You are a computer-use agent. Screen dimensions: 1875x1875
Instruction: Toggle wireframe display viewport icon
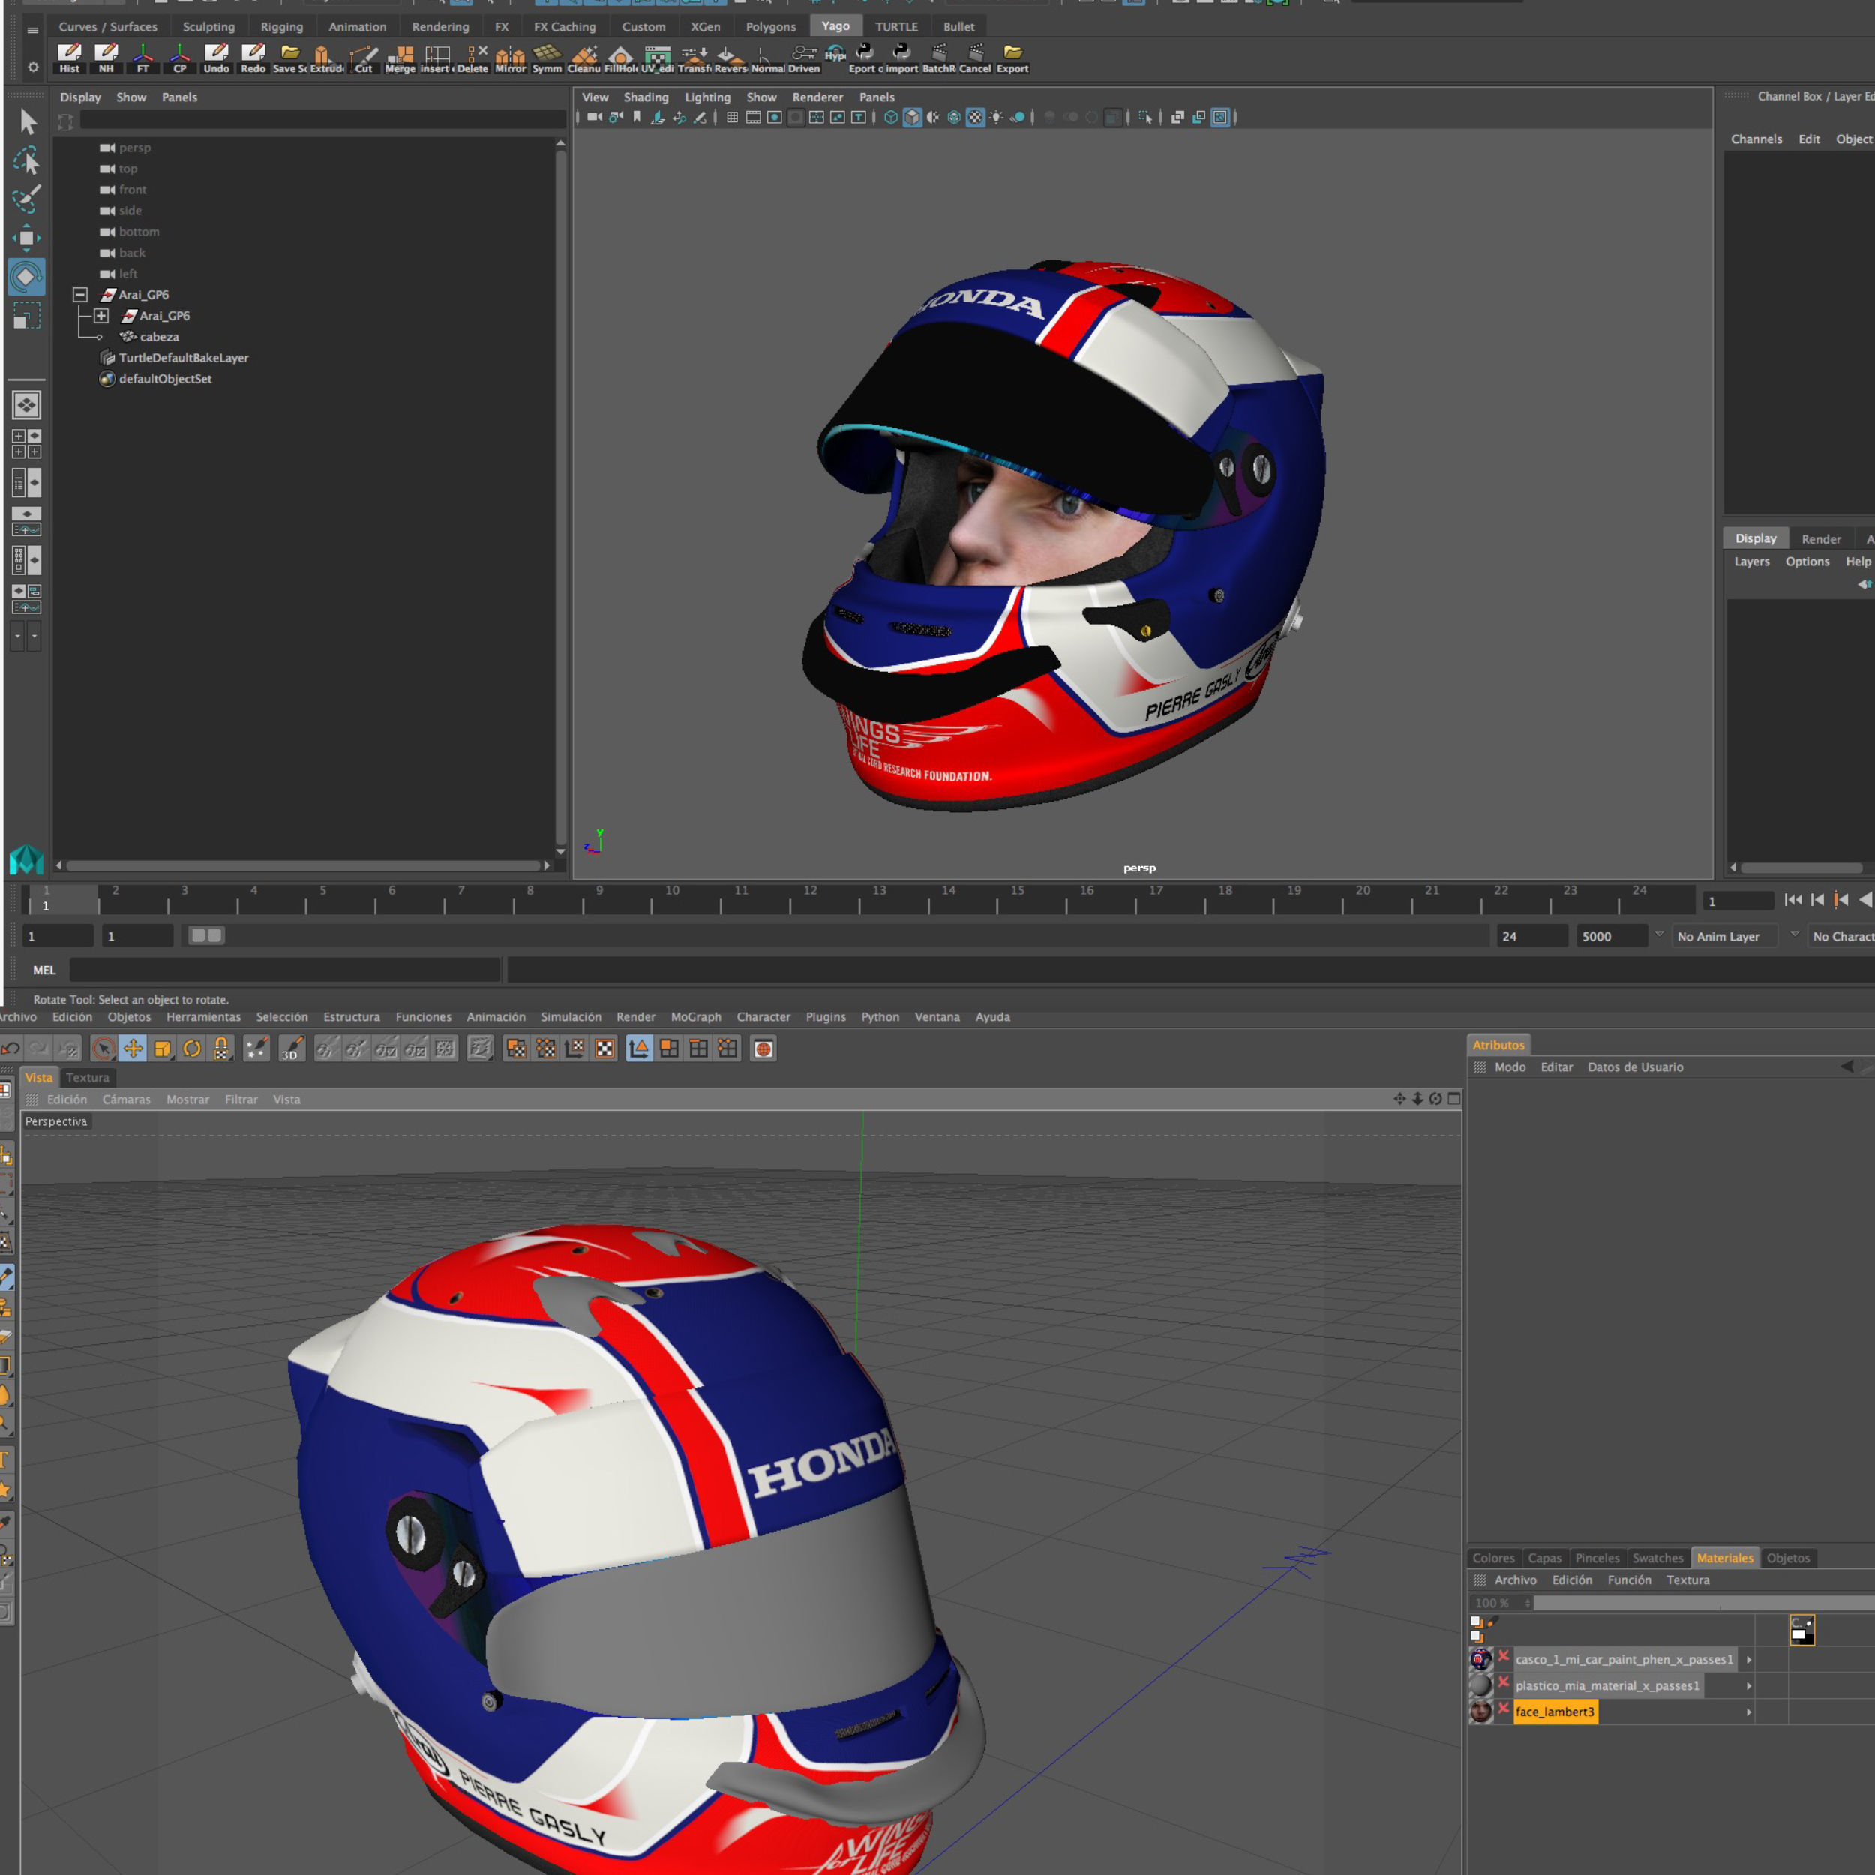[x=891, y=118]
